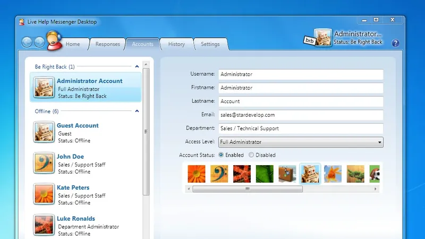Screen dimensions: 425x239
Task: Switch to the Responses tab
Action: (108, 44)
